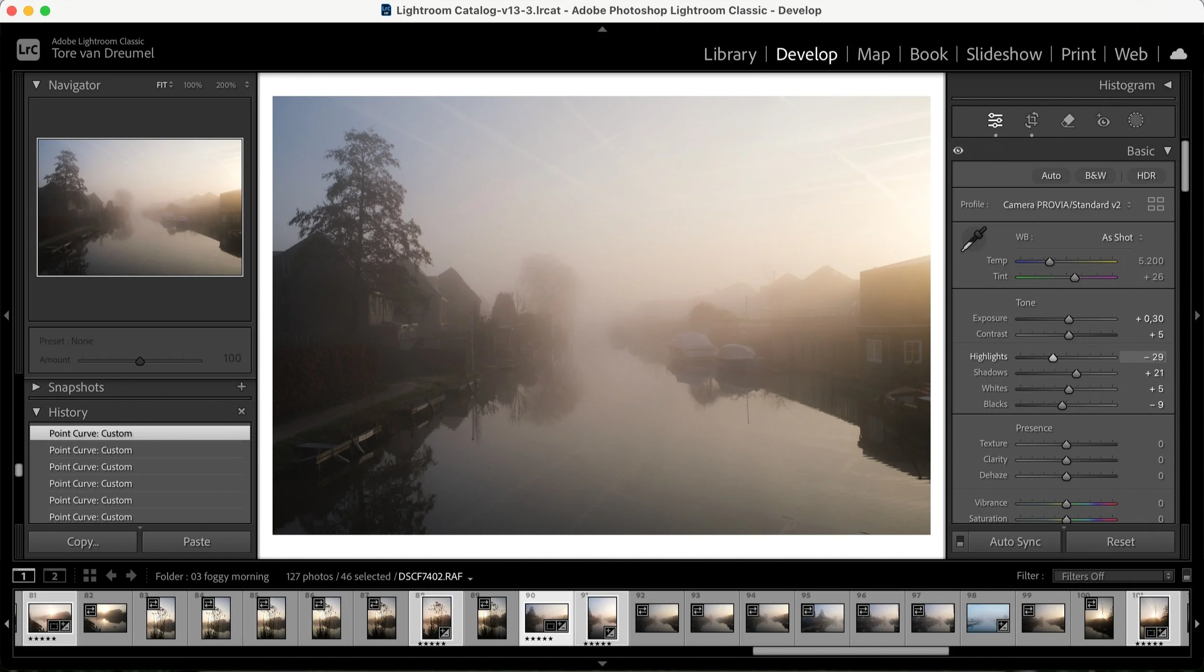Open the Red Eye correction tool

(1103, 120)
